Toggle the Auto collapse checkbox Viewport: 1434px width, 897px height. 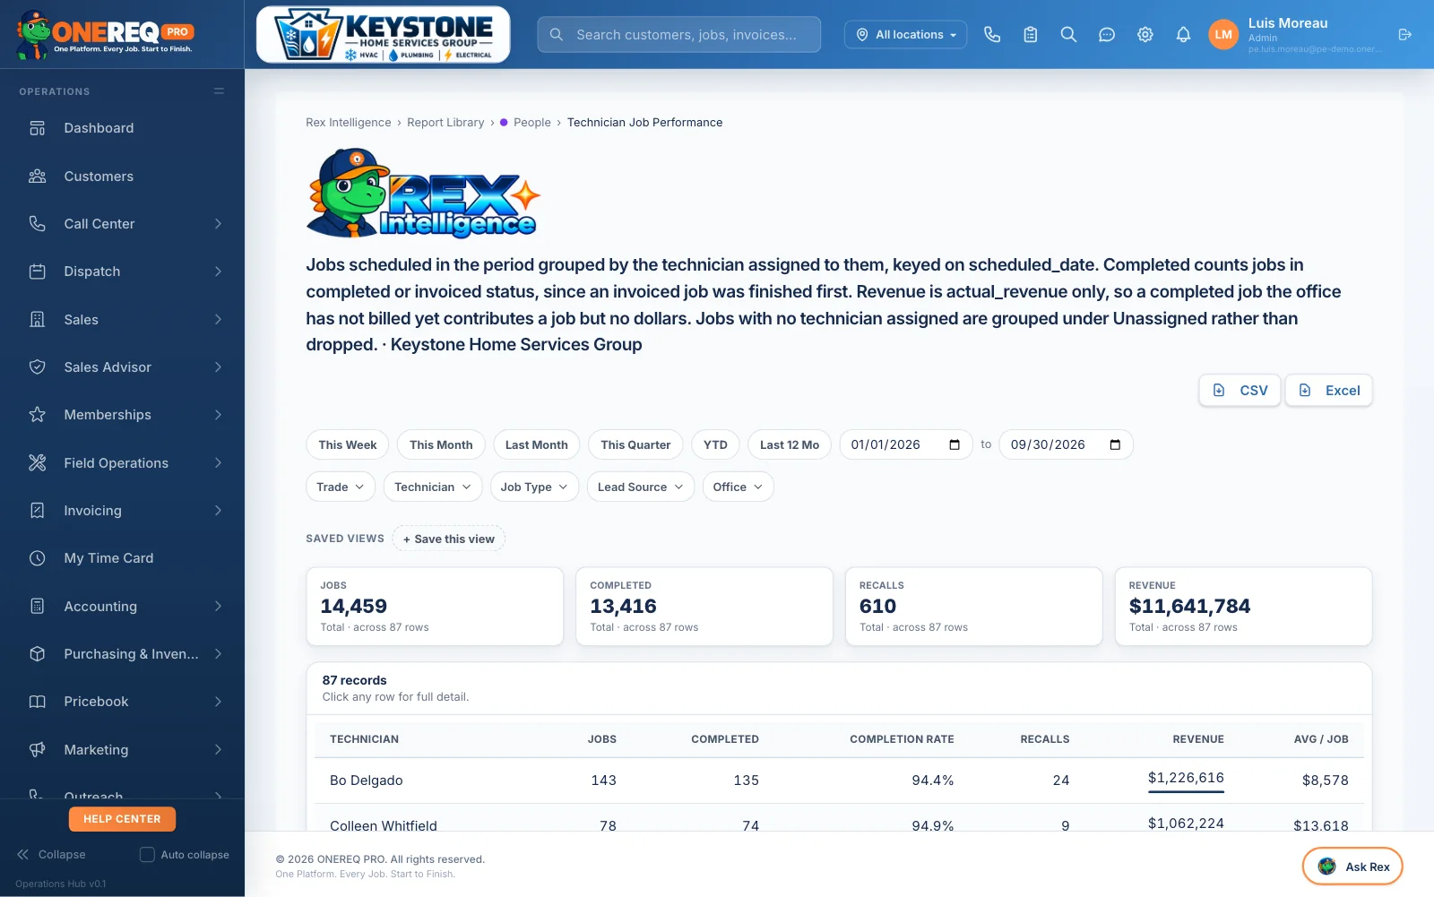147,855
